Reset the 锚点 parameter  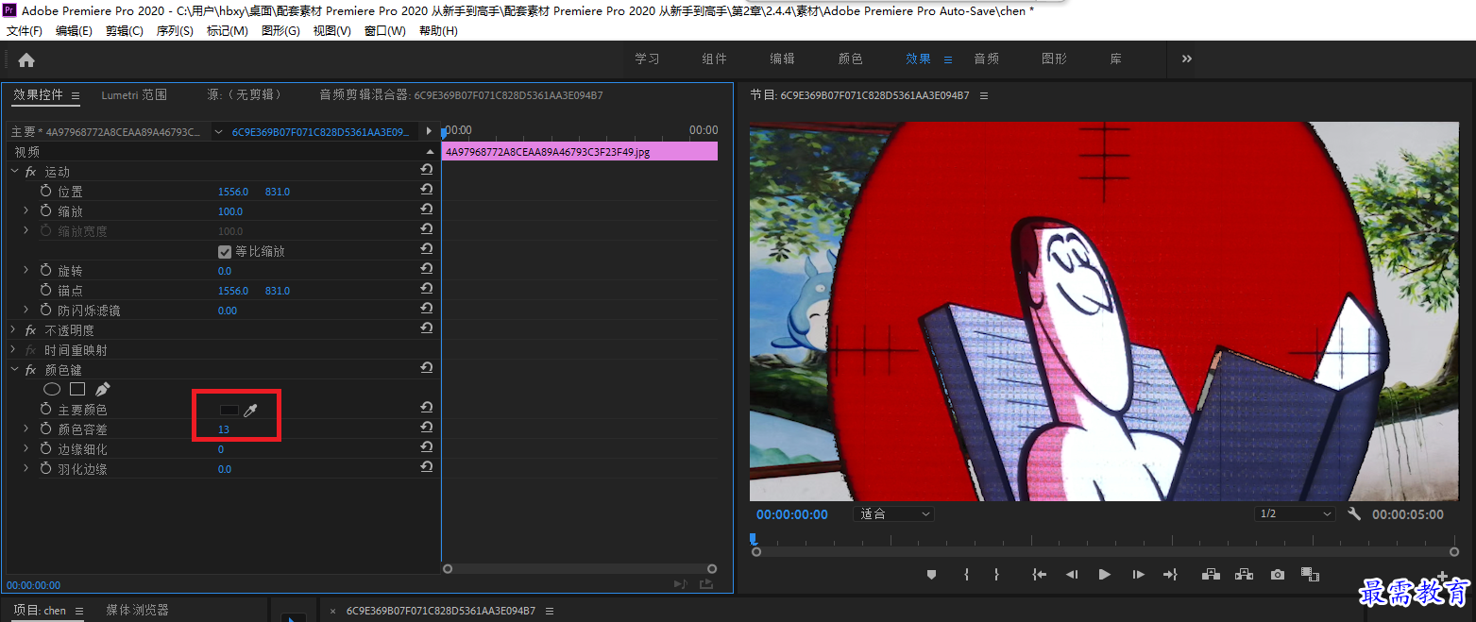427,290
